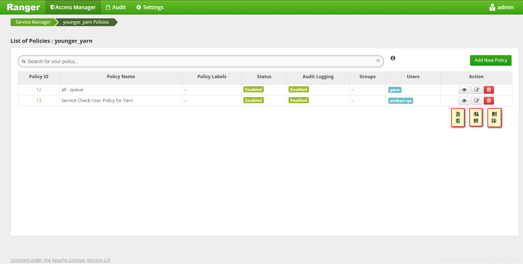
Task: Open the Access Manager dropdown
Action: [x=73, y=7]
